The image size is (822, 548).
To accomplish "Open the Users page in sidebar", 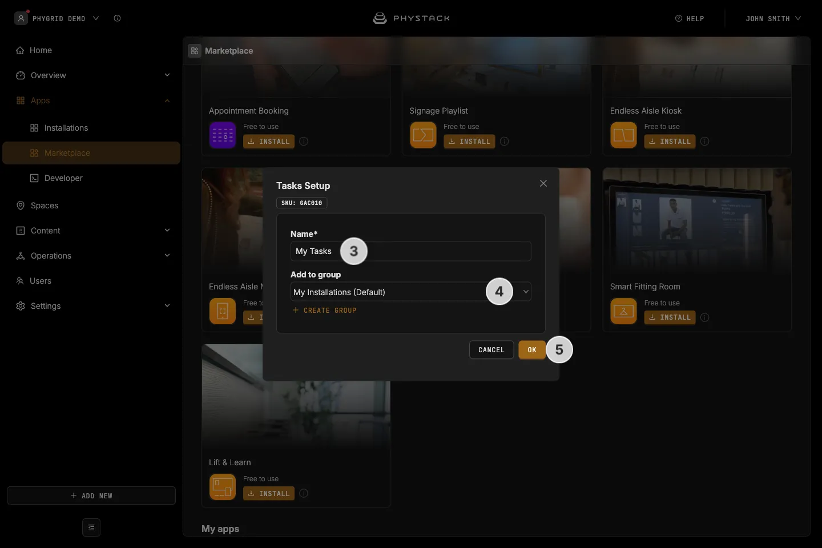I will coord(91,281).
